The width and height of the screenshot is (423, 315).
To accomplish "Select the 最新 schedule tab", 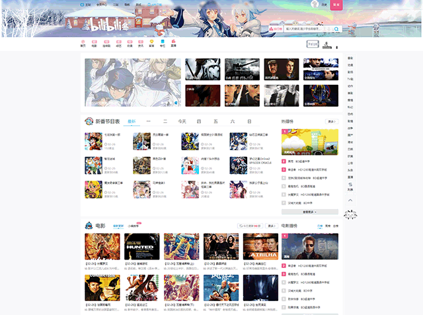I will 132,121.
